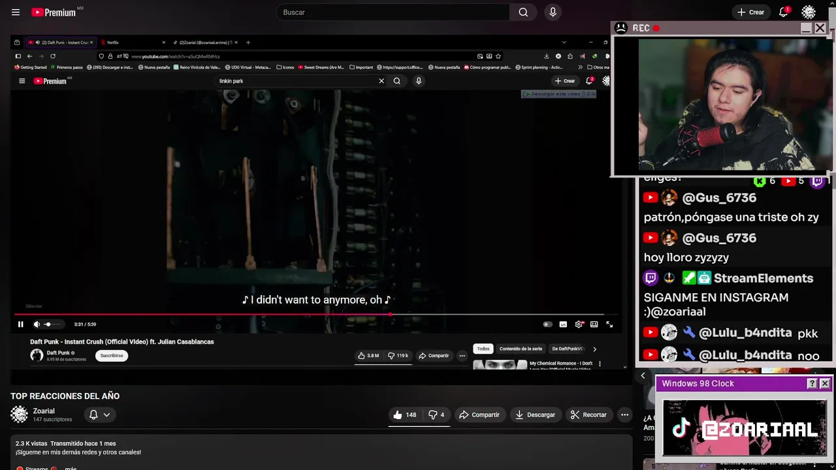836x470 pixels.
Task: Click the outer Compartir share button
Action: [479, 415]
